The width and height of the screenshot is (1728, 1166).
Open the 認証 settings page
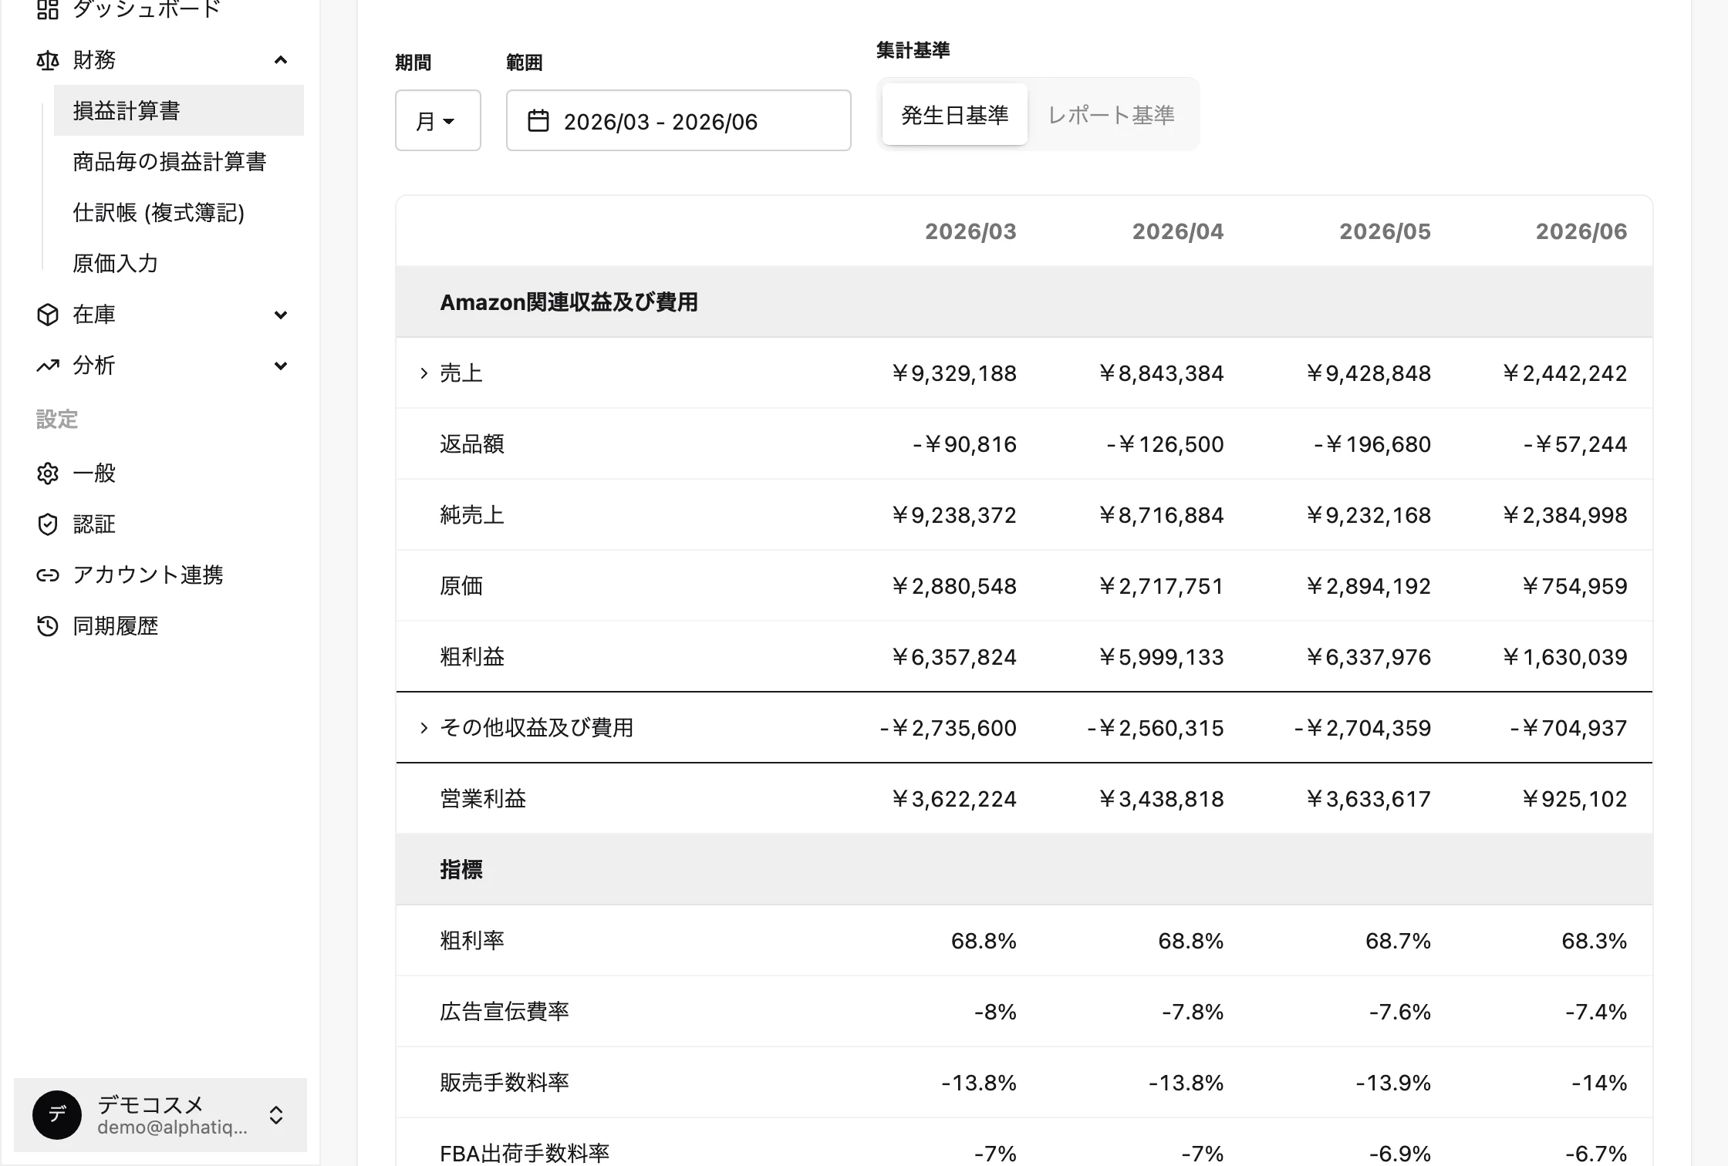tap(94, 524)
